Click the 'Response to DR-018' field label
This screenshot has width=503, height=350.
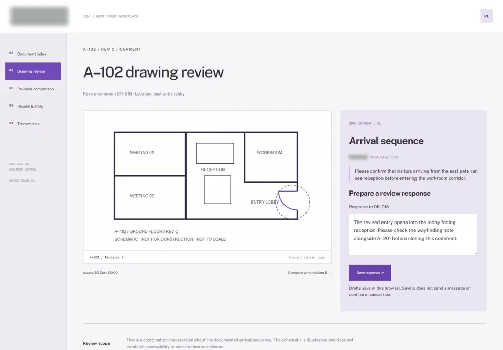(x=369, y=207)
